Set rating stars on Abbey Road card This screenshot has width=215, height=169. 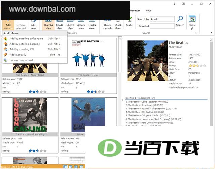38,92
